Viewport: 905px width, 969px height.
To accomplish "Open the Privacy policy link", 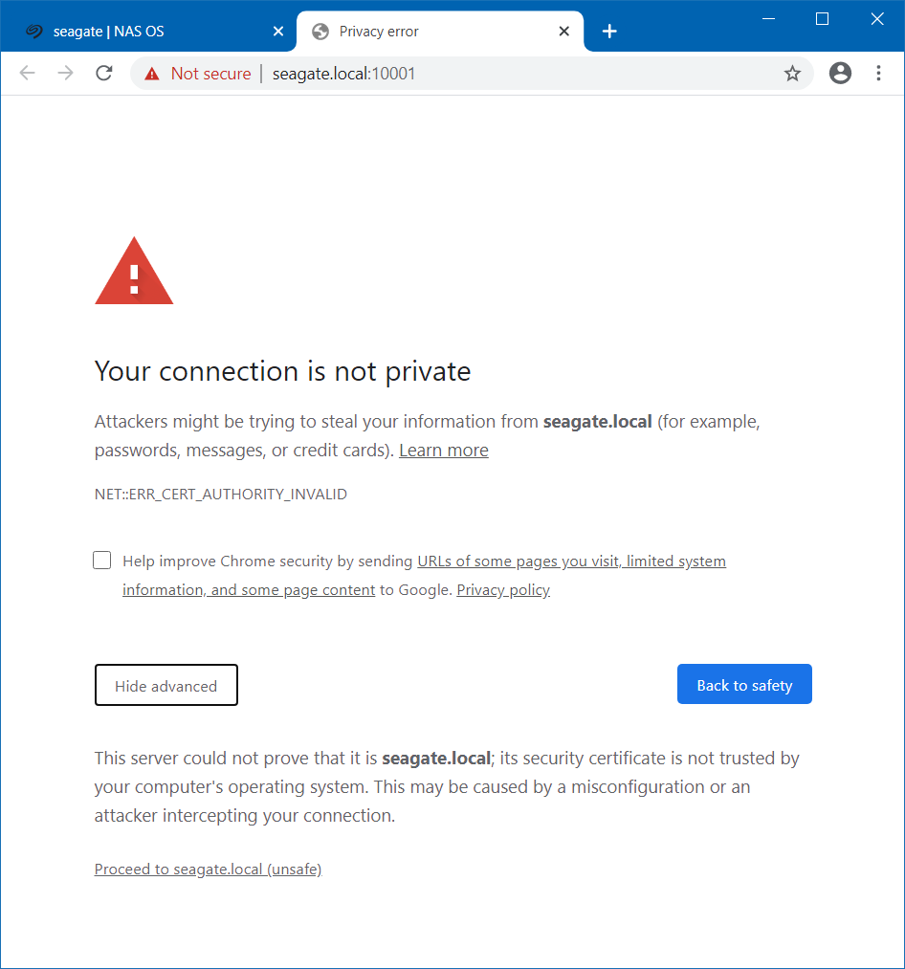I will click(x=503, y=590).
